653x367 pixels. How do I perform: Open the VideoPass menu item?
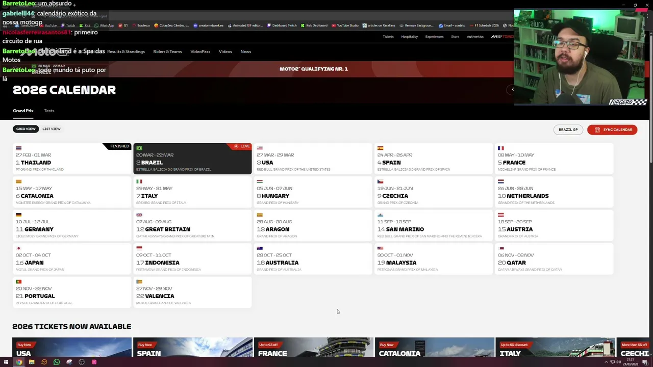[200, 51]
